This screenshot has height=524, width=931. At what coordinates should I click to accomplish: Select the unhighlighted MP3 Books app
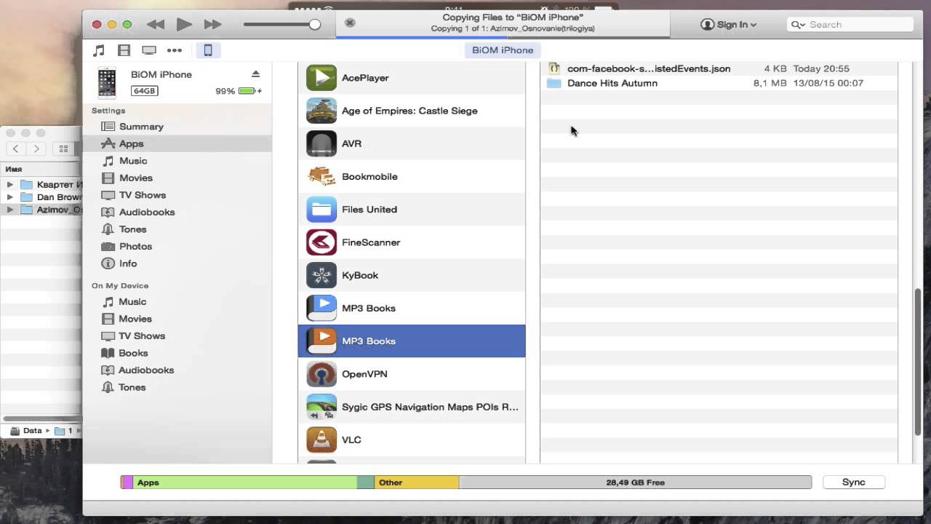click(x=412, y=308)
